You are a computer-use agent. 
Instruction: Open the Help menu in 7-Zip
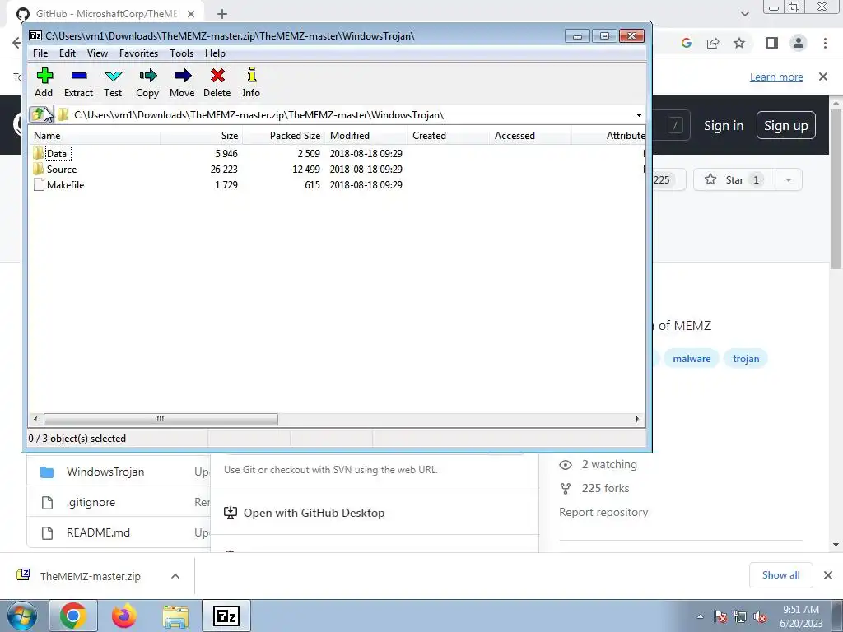click(x=215, y=53)
